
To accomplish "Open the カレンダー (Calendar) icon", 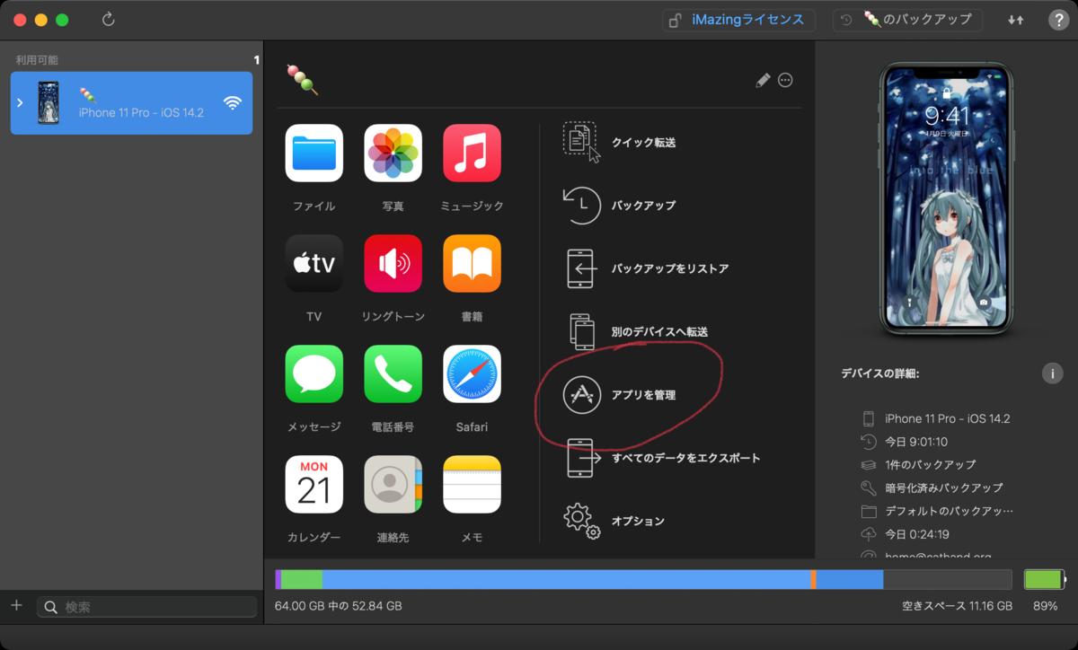I will click(x=314, y=484).
